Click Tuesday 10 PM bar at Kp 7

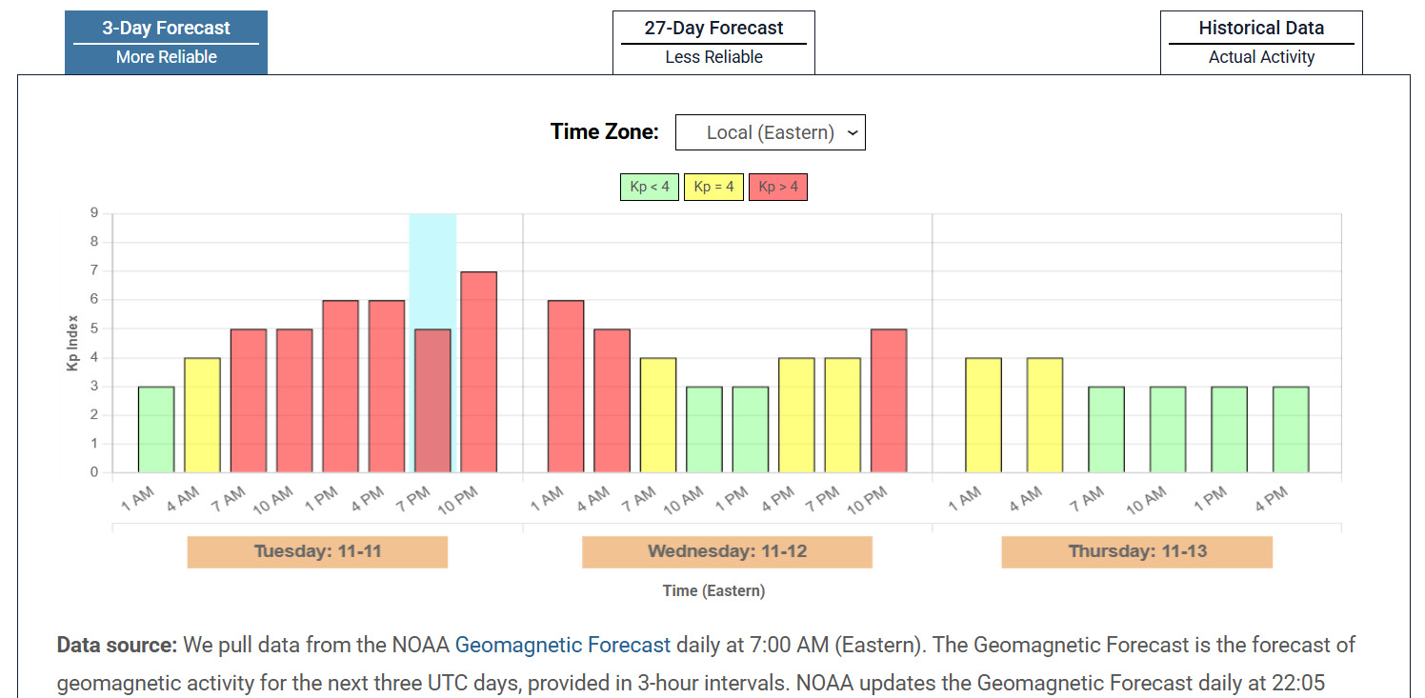click(x=478, y=372)
